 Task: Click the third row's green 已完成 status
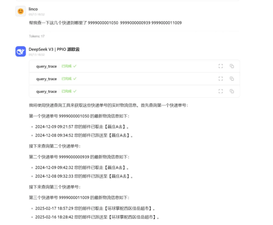(x=69, y=91)
